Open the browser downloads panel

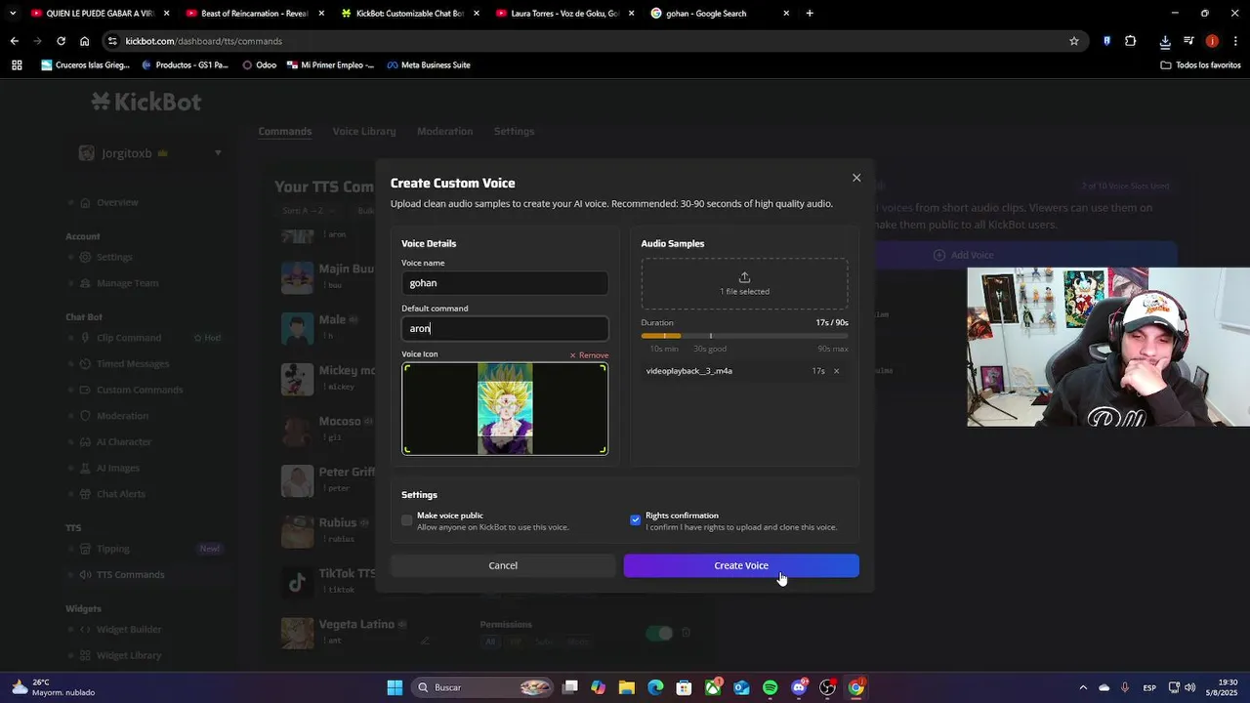click(x=1165, y=41)
